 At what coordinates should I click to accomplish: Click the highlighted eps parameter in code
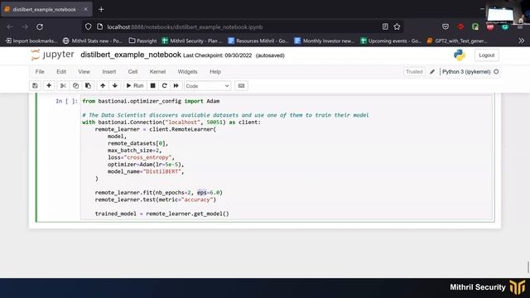(202, 193)
